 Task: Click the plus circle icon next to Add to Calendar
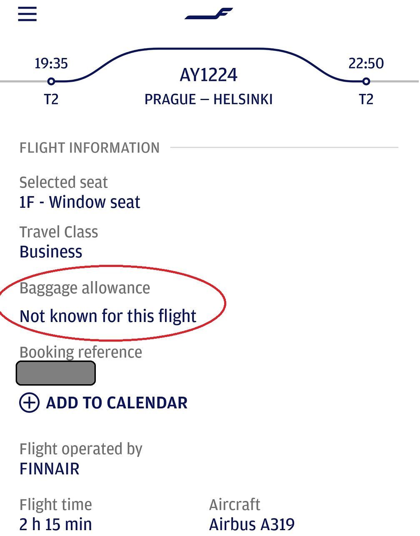(x=29, y=403)
